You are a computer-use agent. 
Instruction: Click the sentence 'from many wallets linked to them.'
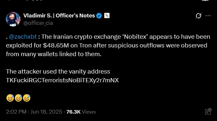pos(54,54)
